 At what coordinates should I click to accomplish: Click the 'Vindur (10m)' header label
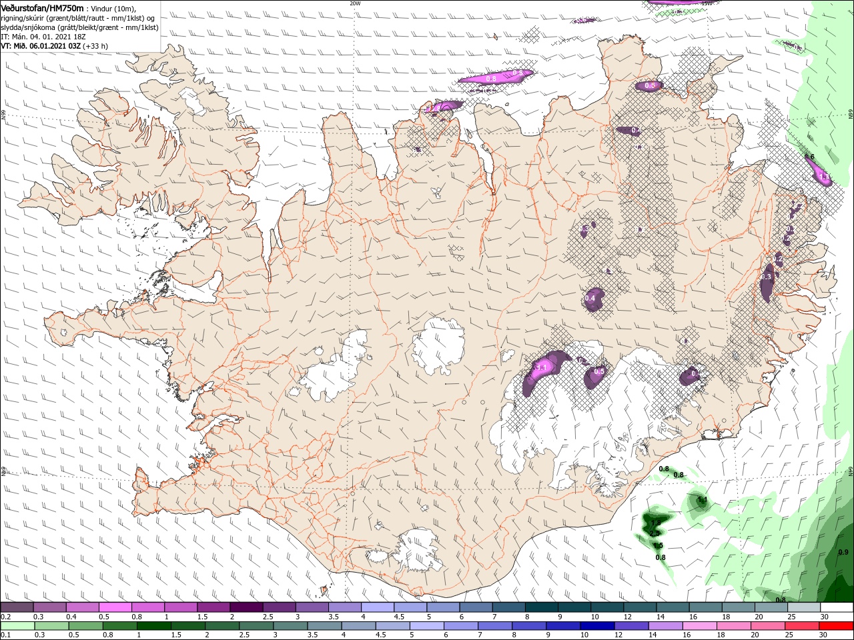click(113, 8)
